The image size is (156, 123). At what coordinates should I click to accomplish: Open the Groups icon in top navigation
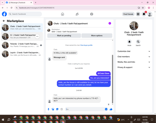[92, 14]
